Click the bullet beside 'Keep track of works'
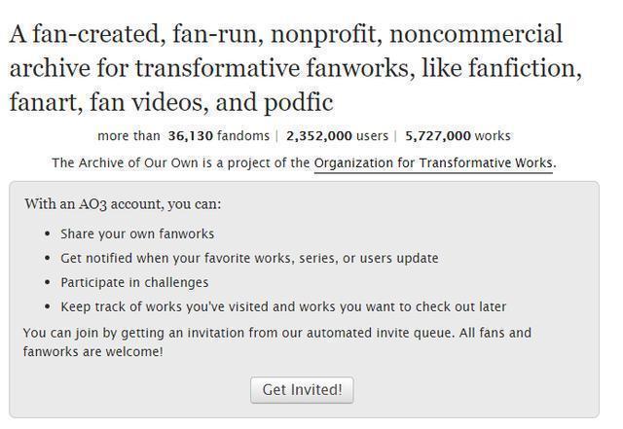623x429 pixels. pyautogui.click(x=49, y=307)
